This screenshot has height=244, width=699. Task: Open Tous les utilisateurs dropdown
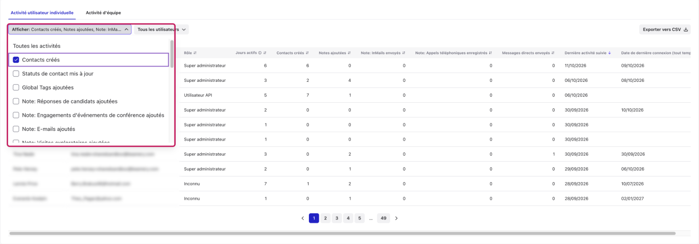click(x=161, y=29)
